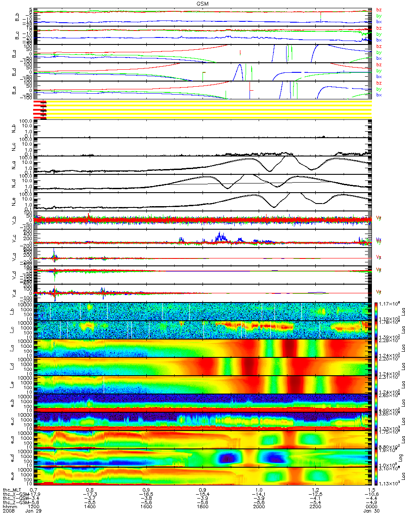Click the blue bx legend of B_b panel
The width and height of the screenshot is (405, 523).
tap(379, 22)
